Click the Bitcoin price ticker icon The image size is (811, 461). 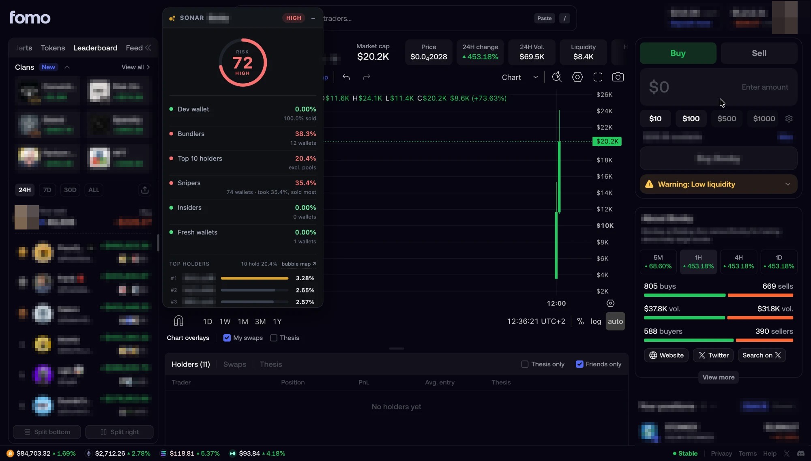[10, 453]
